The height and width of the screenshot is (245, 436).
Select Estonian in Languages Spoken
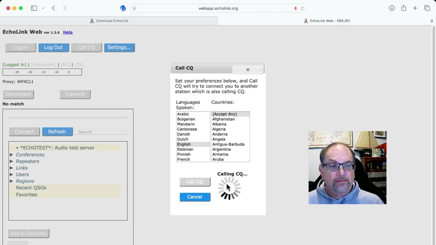(x=193, y=149)
